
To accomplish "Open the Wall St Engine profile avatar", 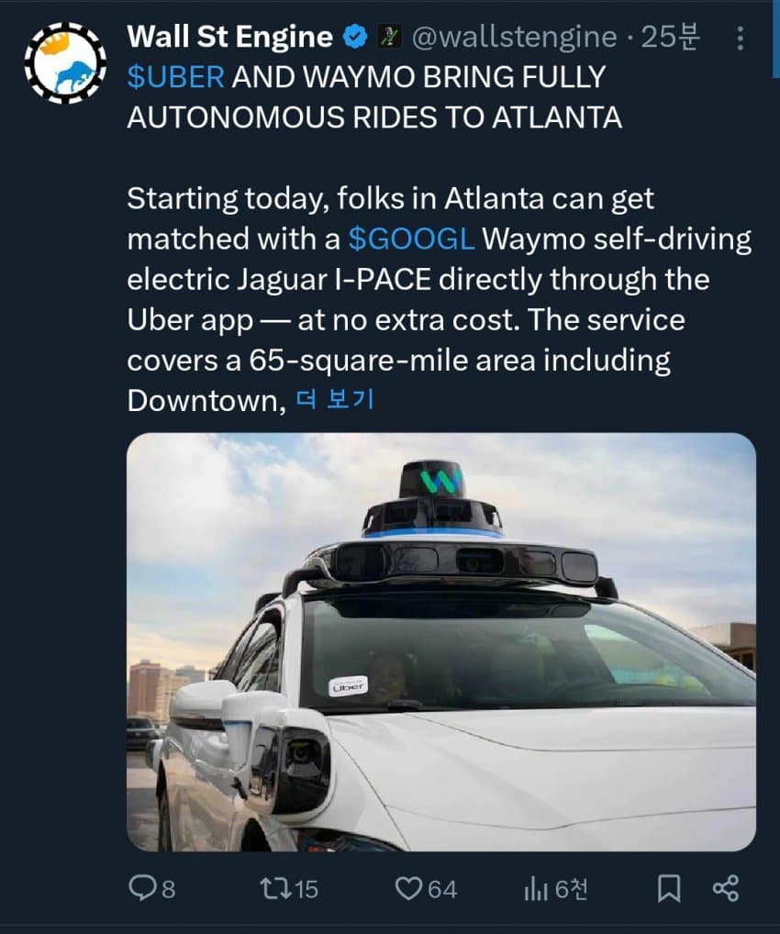I will point(65,63).
